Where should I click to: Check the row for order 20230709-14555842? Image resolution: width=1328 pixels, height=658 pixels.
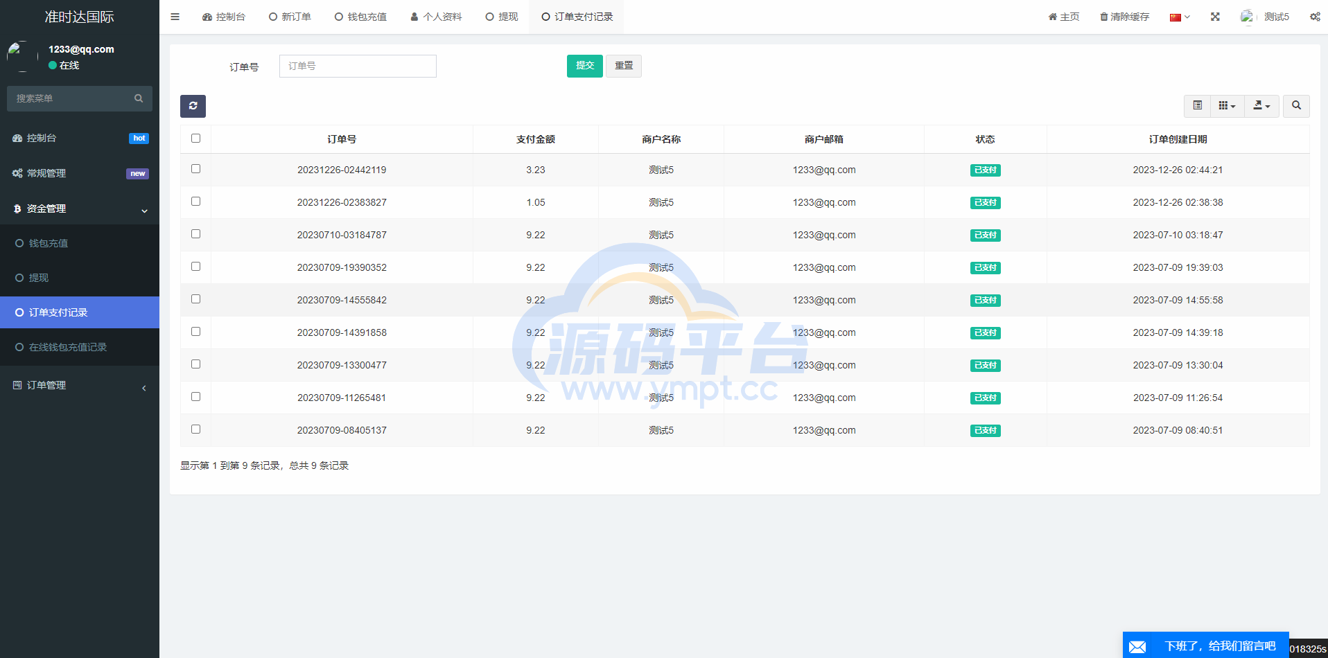pos(195,299)
